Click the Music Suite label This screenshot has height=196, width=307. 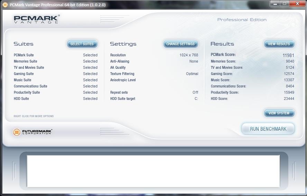22,80
